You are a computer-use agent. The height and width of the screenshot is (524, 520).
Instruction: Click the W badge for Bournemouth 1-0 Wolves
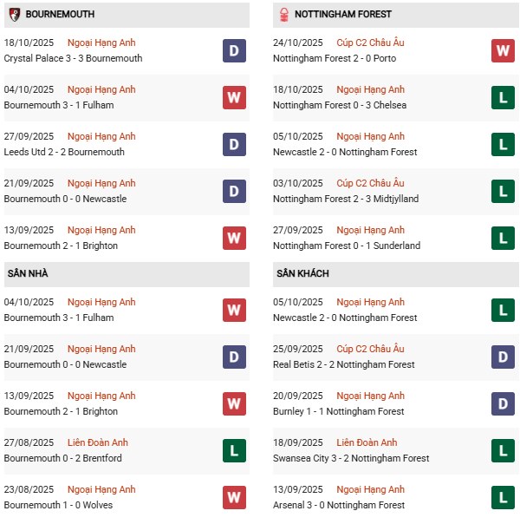pyautogui.click(x=234, y=497)
